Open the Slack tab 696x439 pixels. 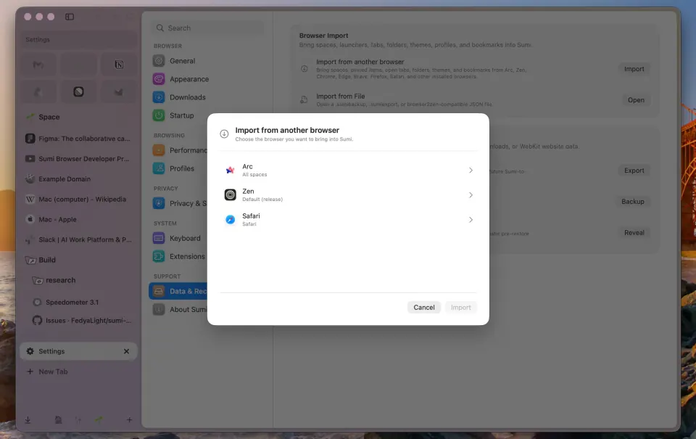click(x=78, y=240)
